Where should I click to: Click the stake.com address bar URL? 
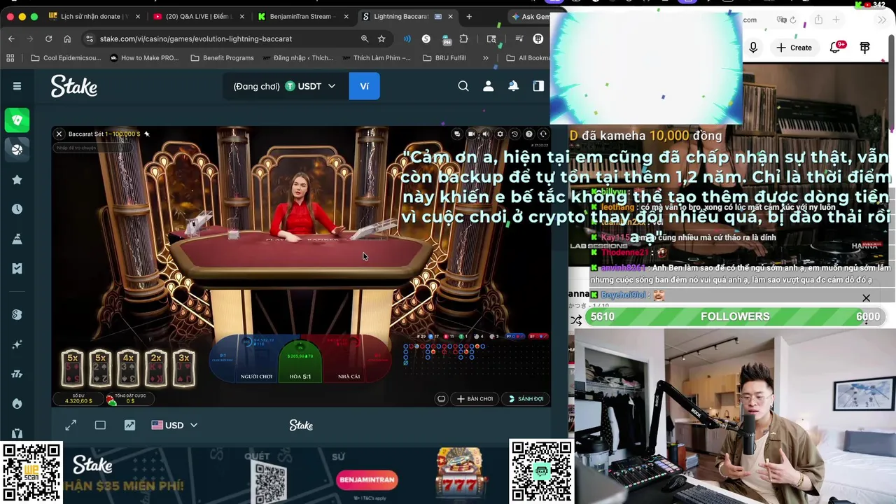(196, 38)
